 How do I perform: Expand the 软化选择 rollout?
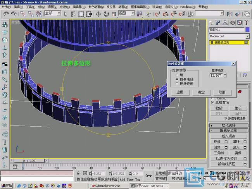229,125
